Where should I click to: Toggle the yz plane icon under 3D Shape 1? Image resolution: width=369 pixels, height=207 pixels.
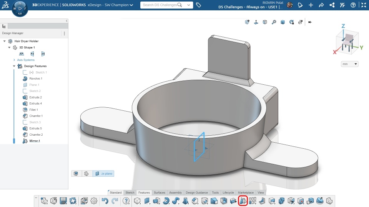coord(32,54)
